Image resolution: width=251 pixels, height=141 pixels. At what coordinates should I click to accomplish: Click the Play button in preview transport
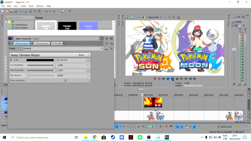168,79
